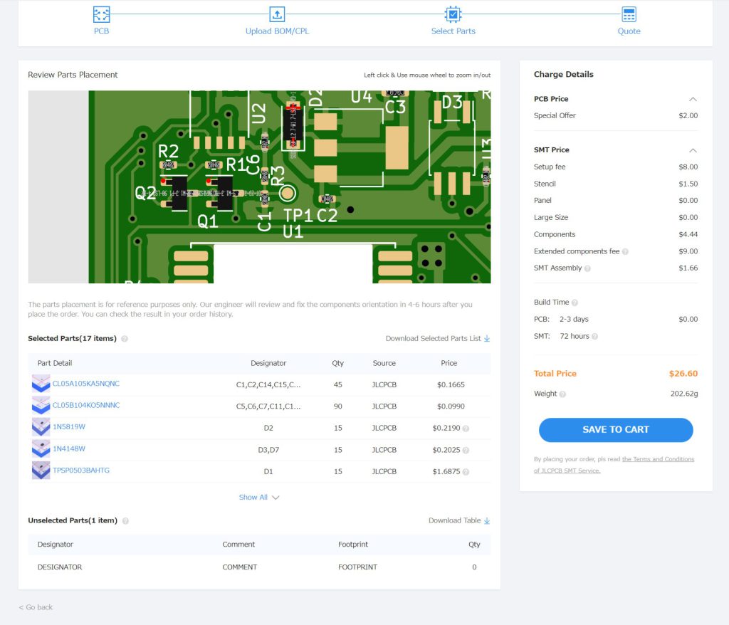Download the unselected parts table
This screenshot has width=729, height=625.
click(x=458, y=521)
